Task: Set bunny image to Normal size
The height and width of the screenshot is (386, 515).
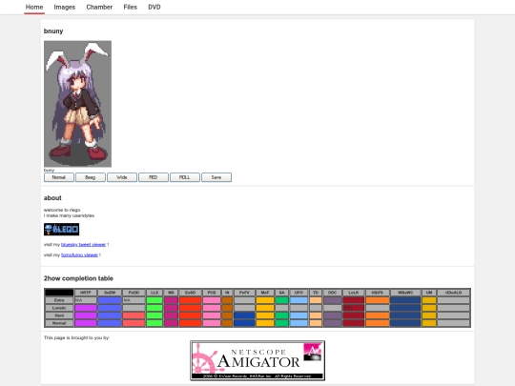Action: 59,177
